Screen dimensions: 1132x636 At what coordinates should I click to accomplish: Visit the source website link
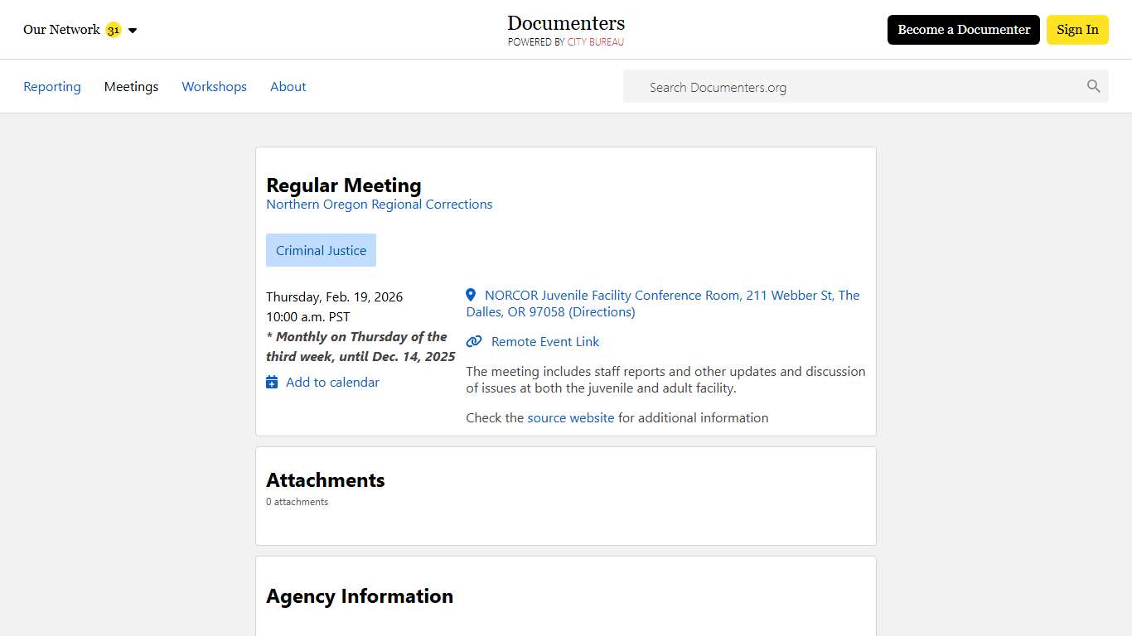570,417
